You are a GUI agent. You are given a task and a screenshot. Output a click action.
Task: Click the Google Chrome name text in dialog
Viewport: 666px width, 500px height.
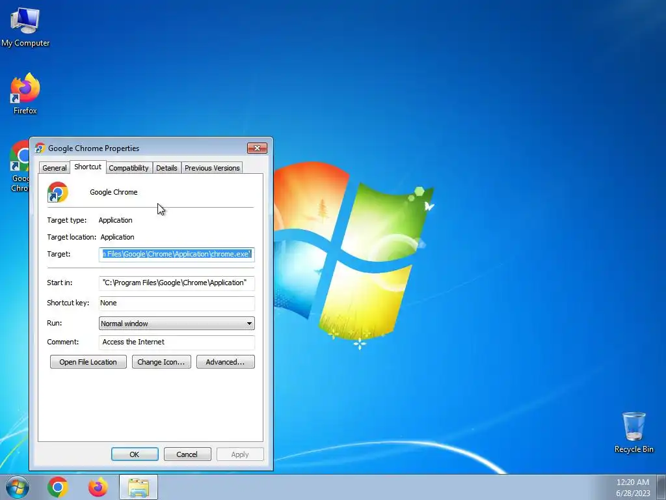point(113,192)
